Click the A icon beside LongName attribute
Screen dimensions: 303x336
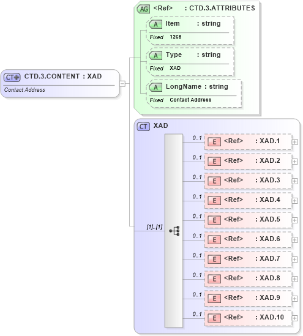(x=155, y=88)
